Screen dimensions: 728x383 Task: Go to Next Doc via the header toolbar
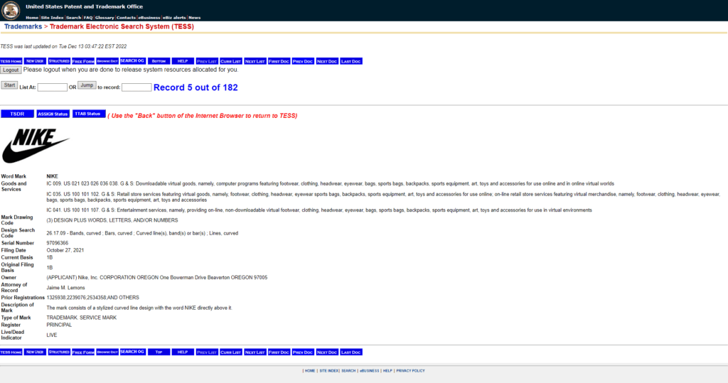pos(327,61)
